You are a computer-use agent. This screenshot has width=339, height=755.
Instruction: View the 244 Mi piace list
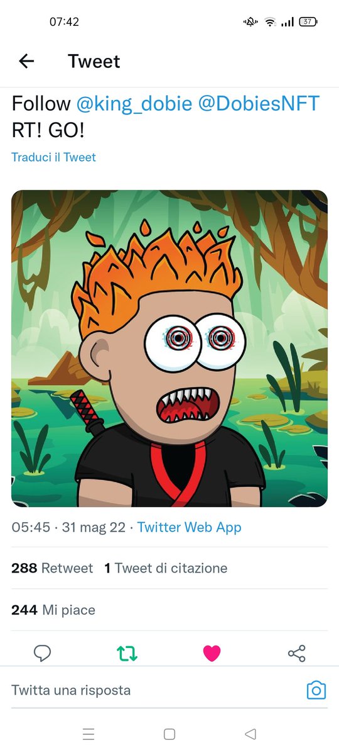53,610
